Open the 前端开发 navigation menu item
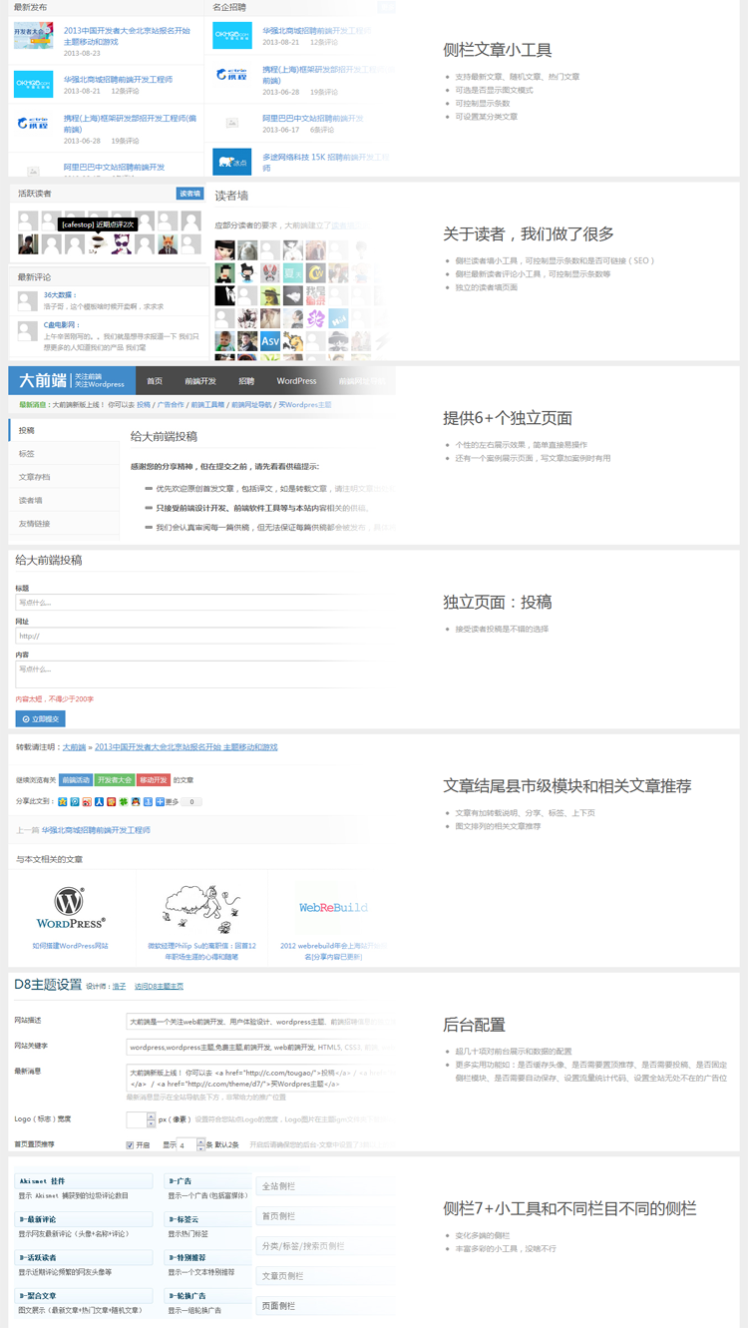This screenshot has height=1328, width=748. click(x=200, y=381)
